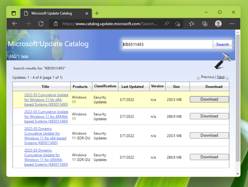
Task: Go to the Next results page link
Action: point(221,77)
